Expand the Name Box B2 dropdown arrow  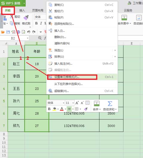pos(28,38)
